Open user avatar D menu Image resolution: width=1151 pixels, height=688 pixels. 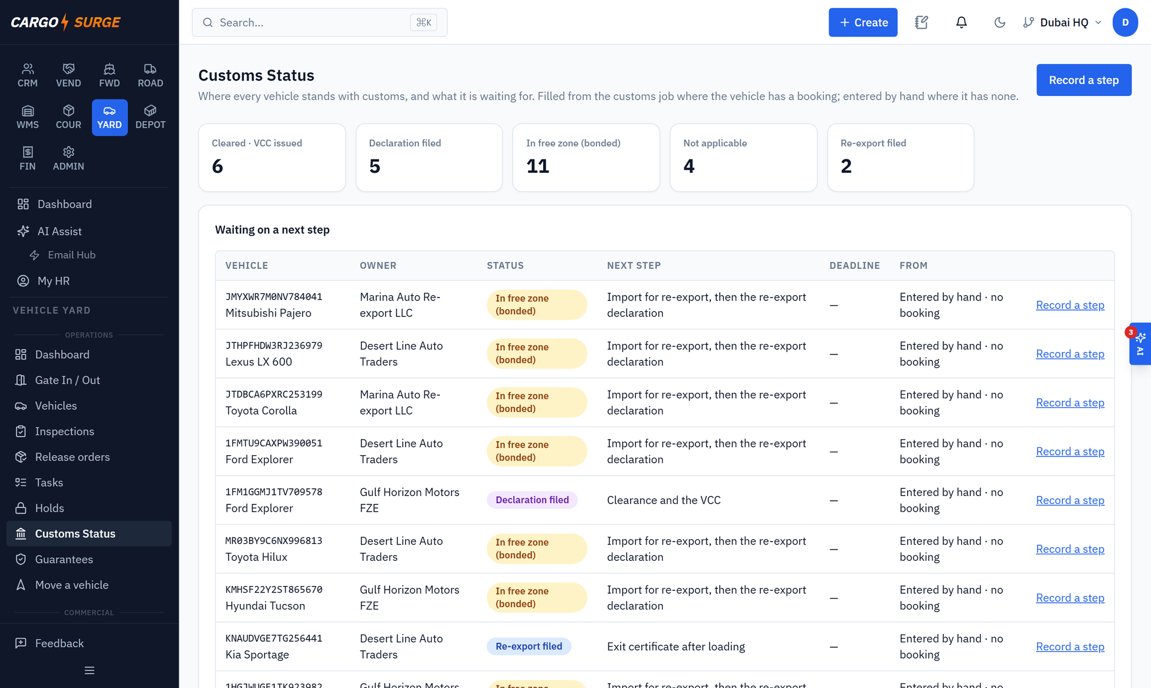click(1125, 22)
